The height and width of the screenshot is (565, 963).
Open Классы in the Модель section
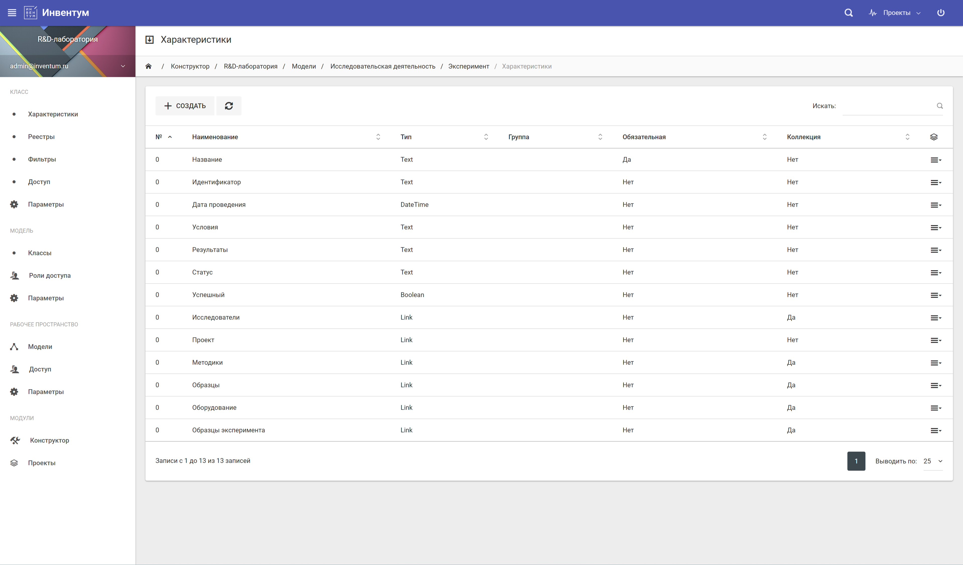tap(39, 253)
